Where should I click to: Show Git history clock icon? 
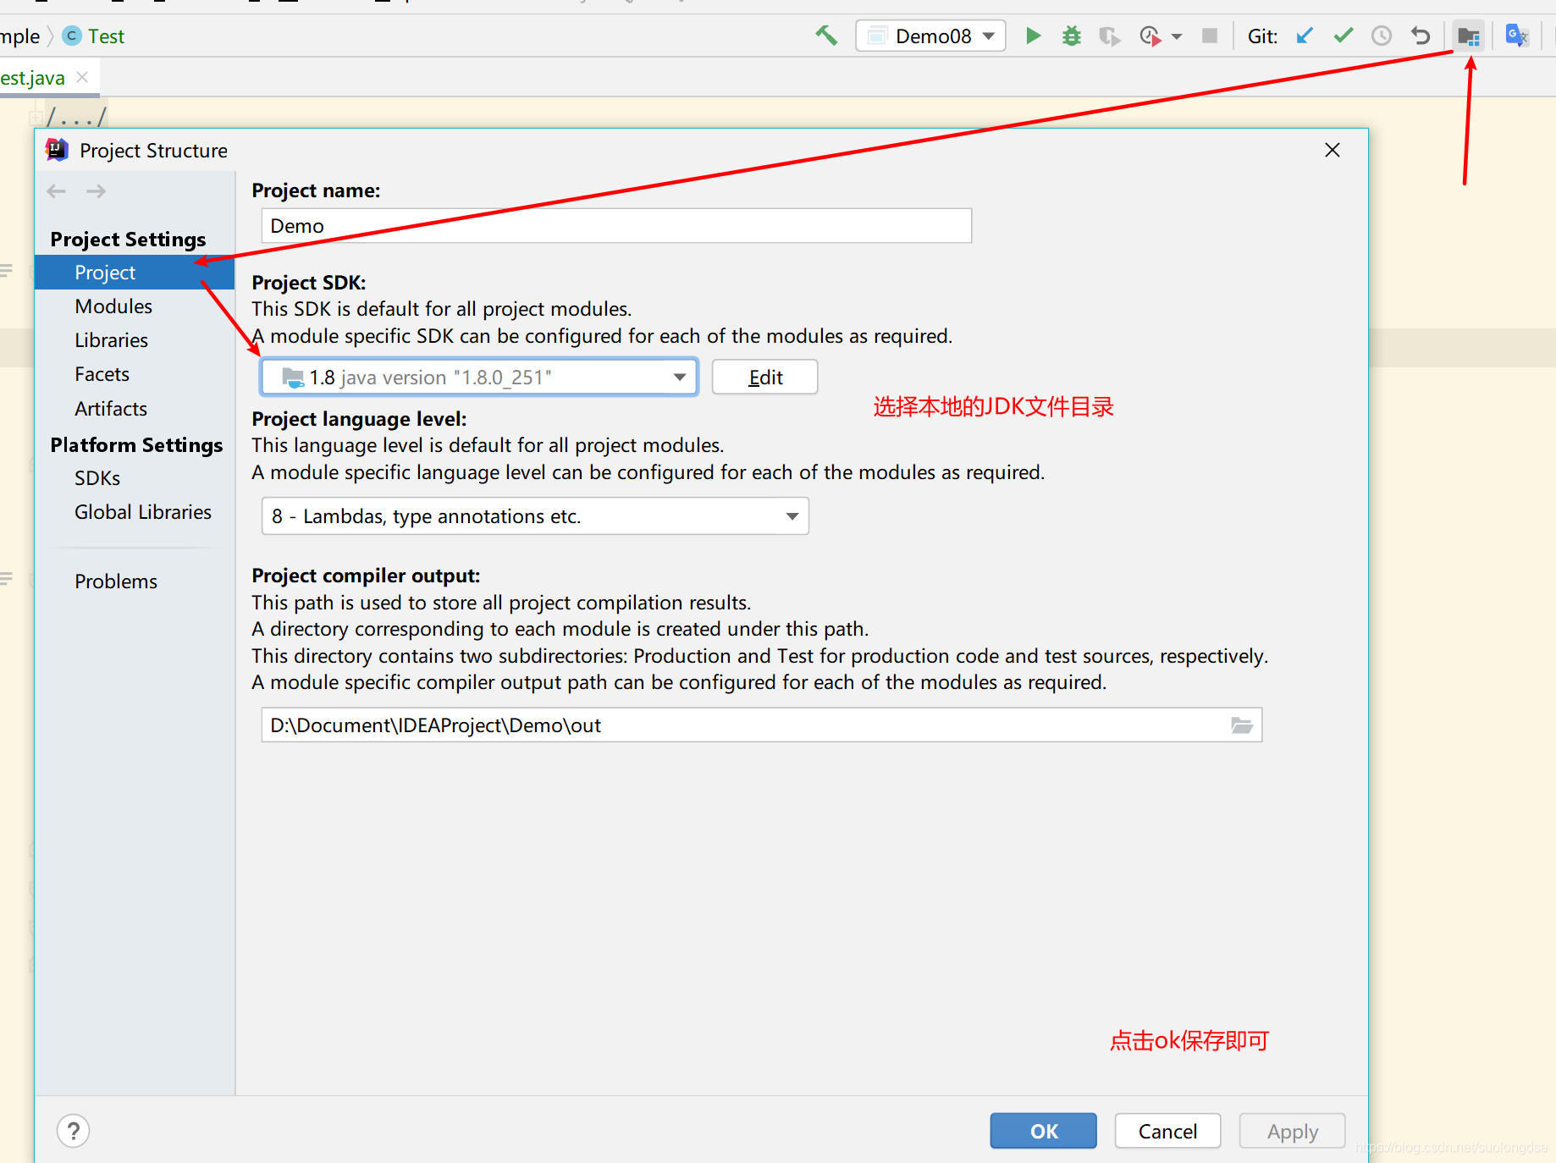click(x=1382, y=36)
